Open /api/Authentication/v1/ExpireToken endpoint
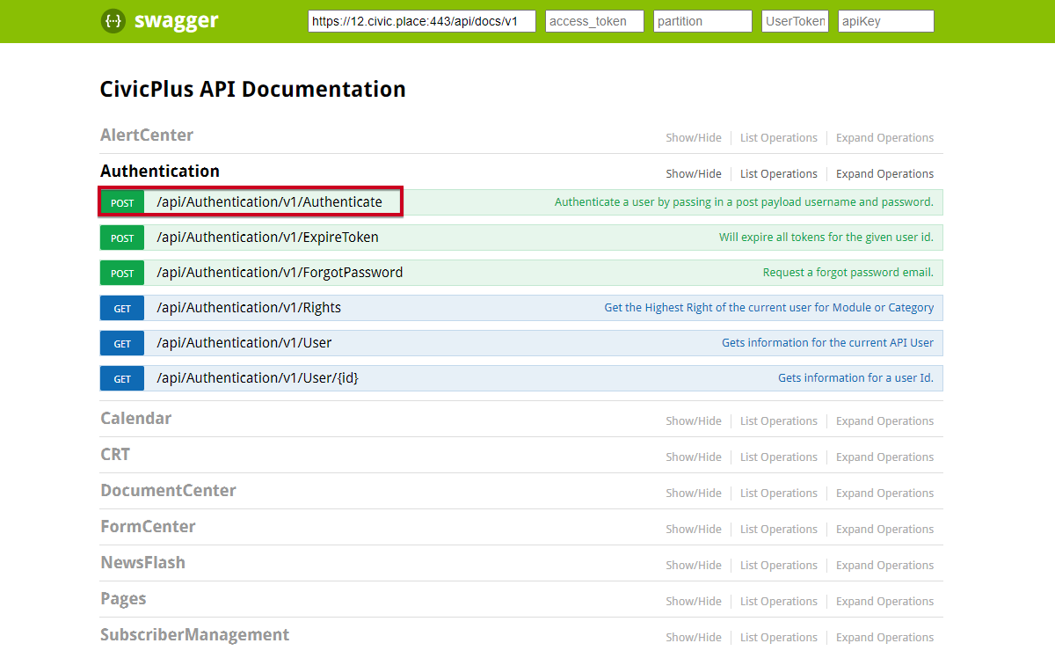This screenshot has width=1055, height=658. pyautogui.click(x=267, y=238)
